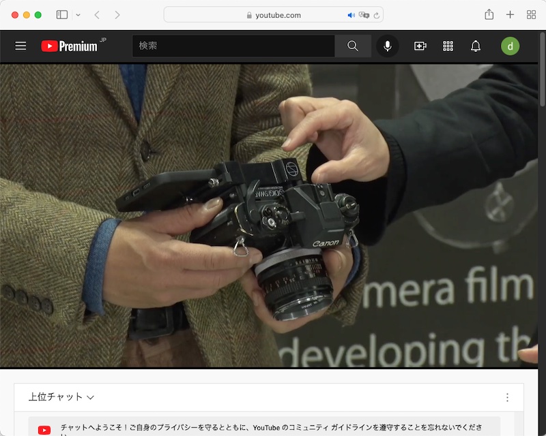The image size is (546, 436).
Task: Navigate back with Safari's back arrow
Action: (x=96, y=14)
